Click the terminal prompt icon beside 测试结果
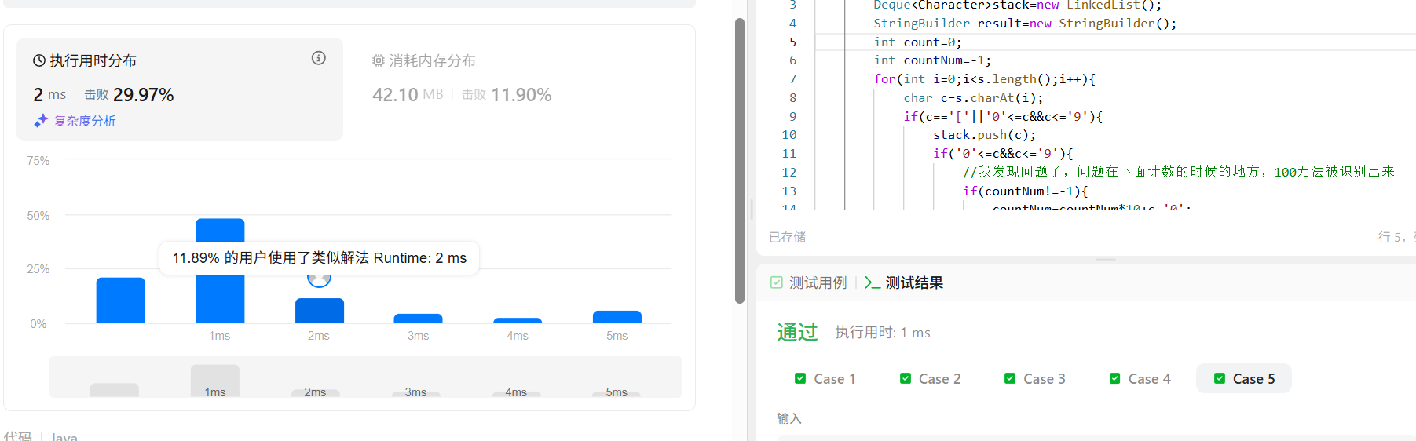Image resolution: width=1416 pixels, height=441 pixels. tap(872, 282)
